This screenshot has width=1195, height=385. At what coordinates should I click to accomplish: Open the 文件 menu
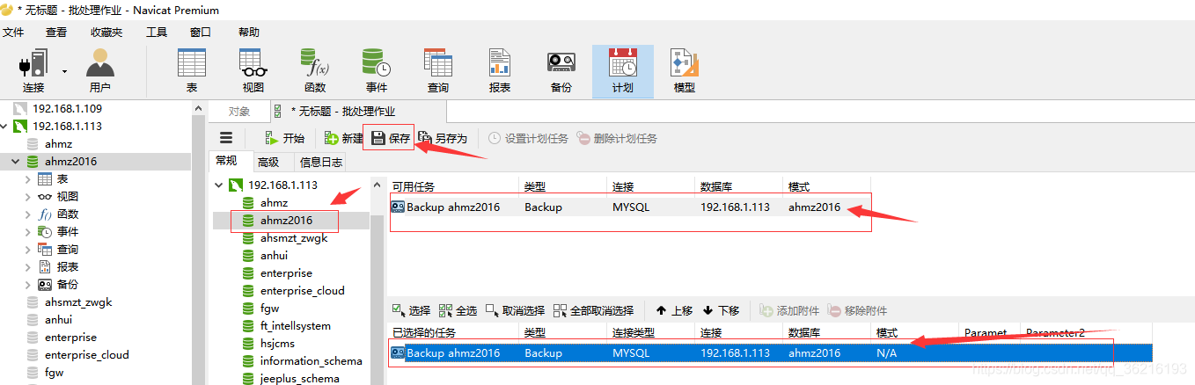click(13, 33)
